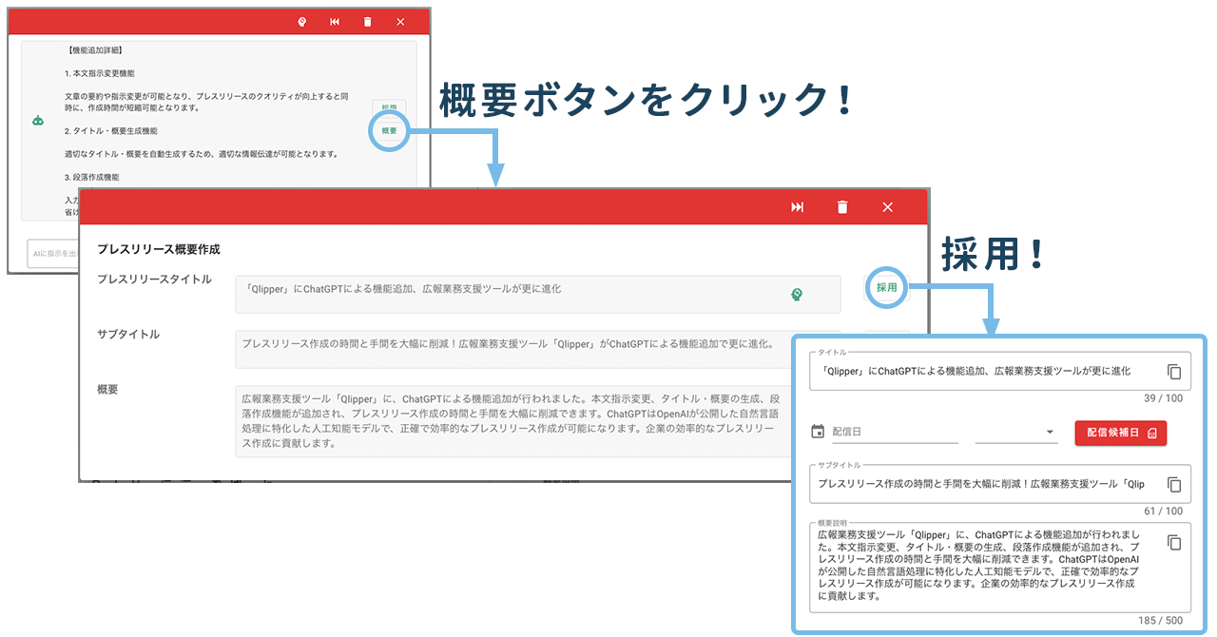Copy the タイトル field contents

[x=1174, y=372]
